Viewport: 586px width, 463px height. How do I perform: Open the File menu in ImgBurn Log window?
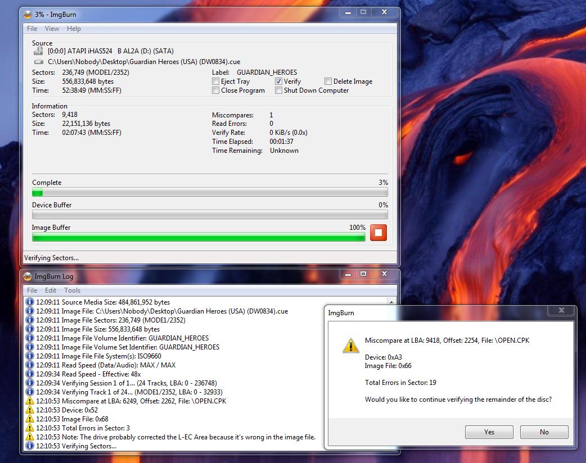coord(31,290)
